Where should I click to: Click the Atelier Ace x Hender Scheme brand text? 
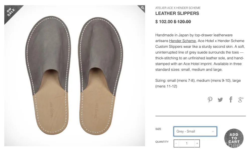click(x=178, y=8)
